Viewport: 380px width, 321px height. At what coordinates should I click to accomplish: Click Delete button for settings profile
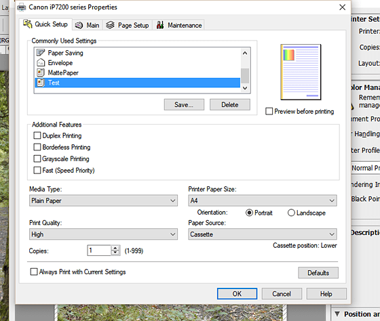click(230, 104)
